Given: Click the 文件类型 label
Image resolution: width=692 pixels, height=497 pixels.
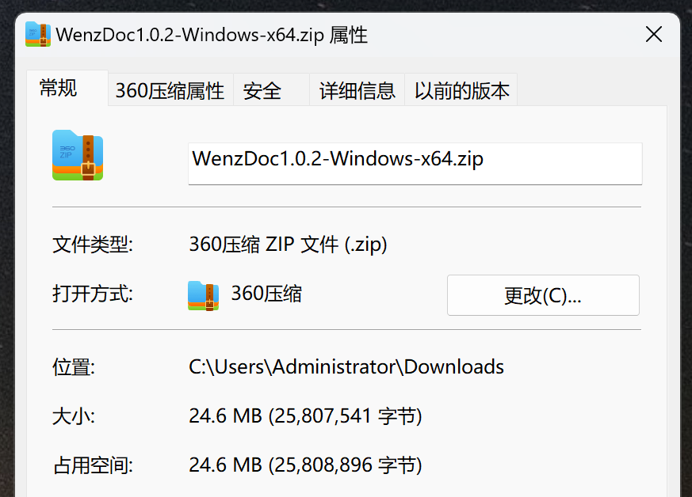Looking at the screenshot, I should click(92, 245).
